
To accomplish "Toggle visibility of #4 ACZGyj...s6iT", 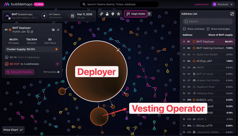I will [184, 61].
